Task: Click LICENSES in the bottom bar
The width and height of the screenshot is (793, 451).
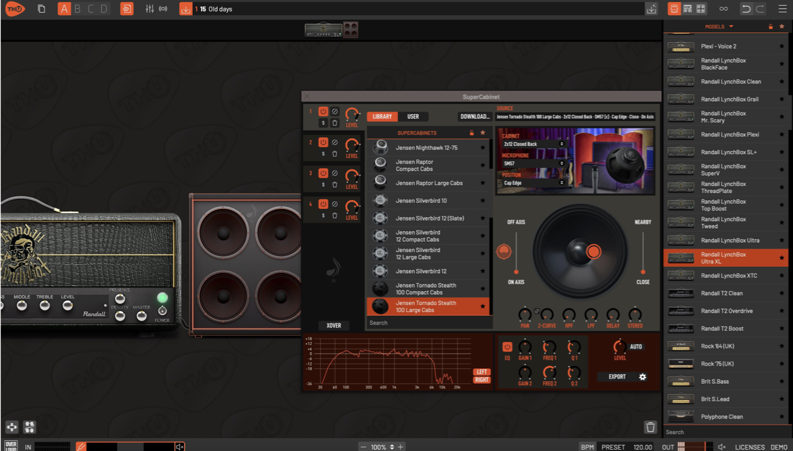Action: click(x=749, y=447)
